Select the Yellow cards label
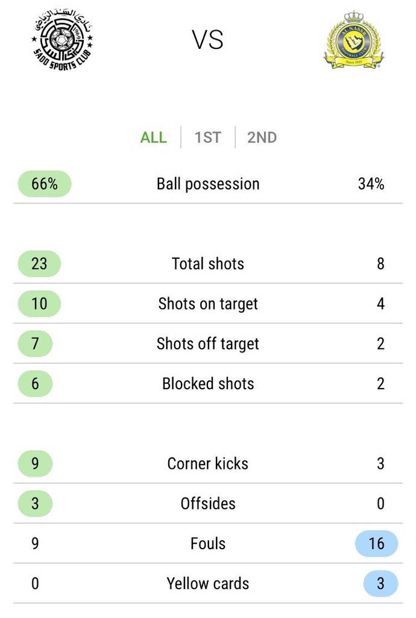The image size is (416, 618). [x=208, y=584]
